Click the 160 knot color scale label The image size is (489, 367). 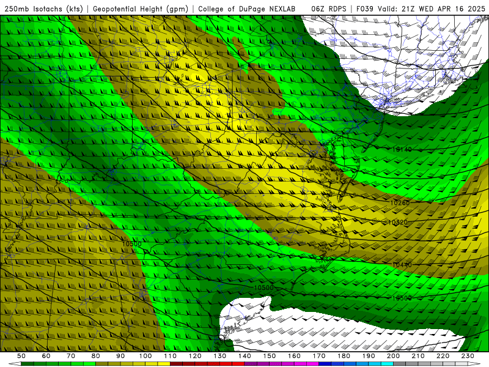(294, 356)
